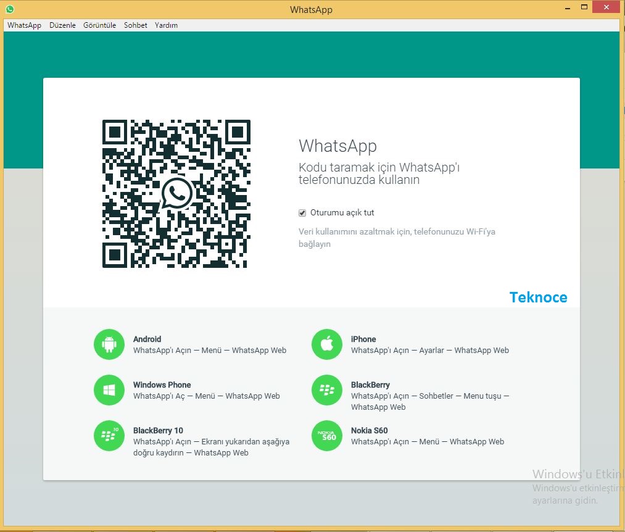
Task: Uncheck the 'Oturumu açık tut' checkbox
Action: click(302, 213)
